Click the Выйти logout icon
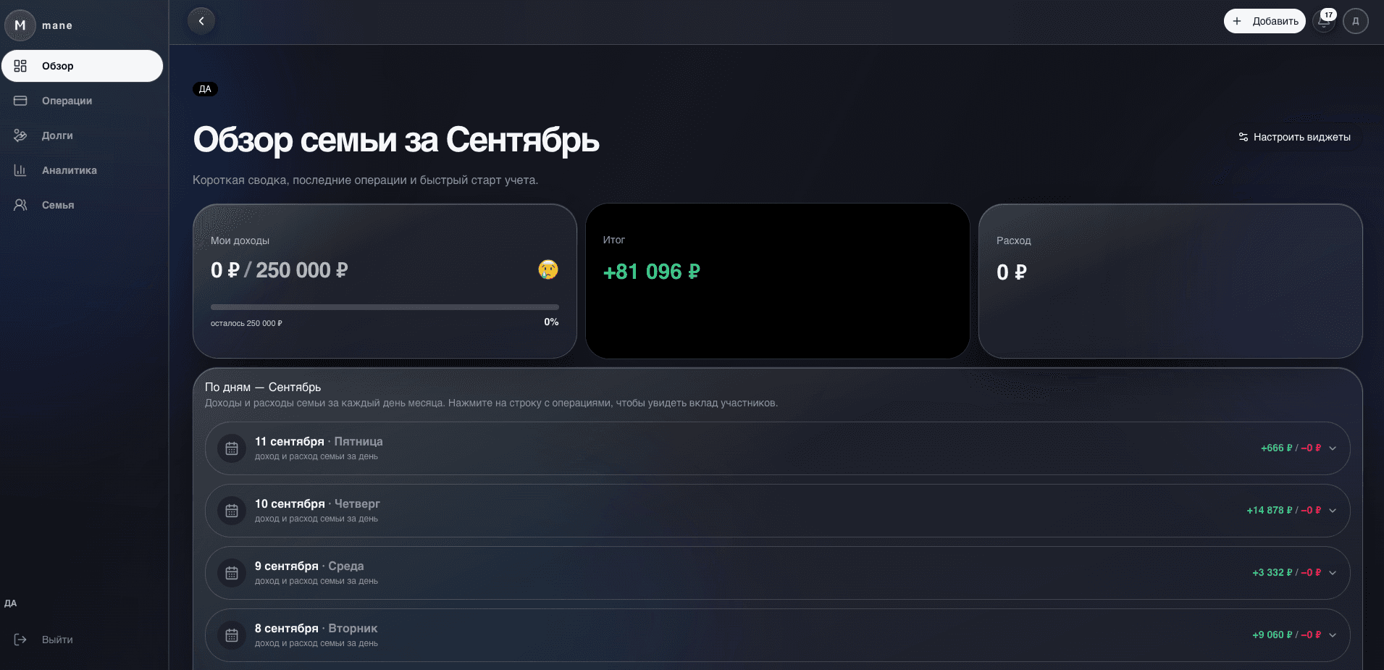This screenshot has width=1384, height=670. click(x=20, y=640)
